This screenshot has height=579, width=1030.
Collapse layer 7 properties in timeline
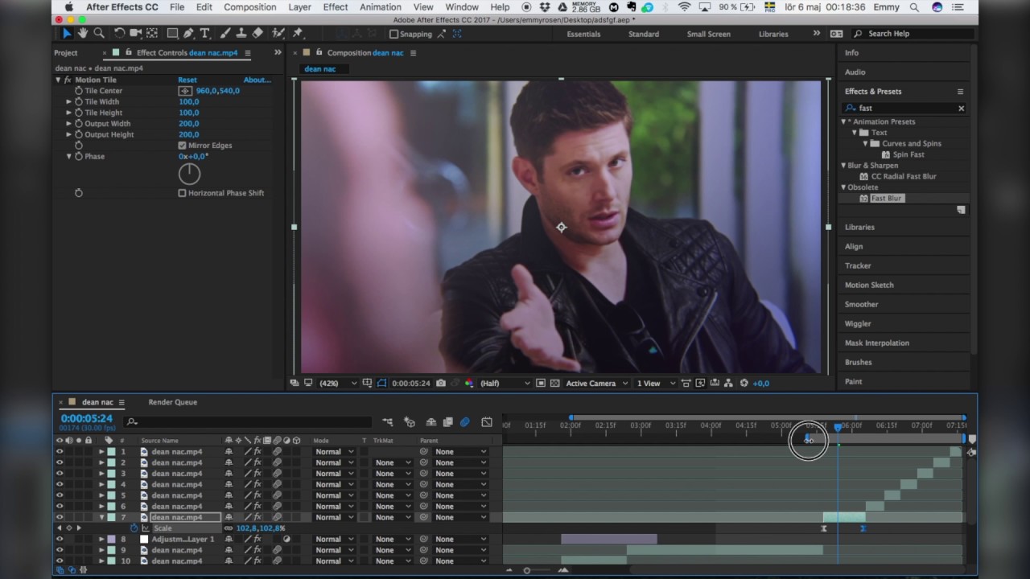[x=101, y=518]
